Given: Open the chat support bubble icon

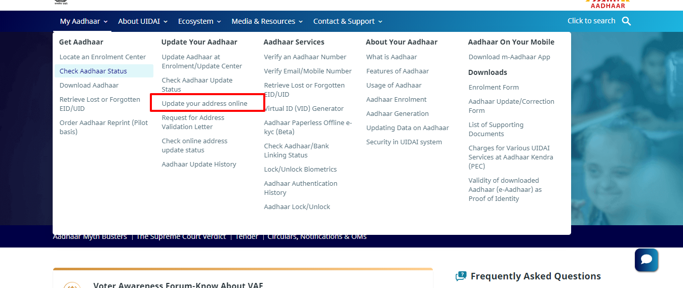Looking at the screenshot, I should 647,260.
